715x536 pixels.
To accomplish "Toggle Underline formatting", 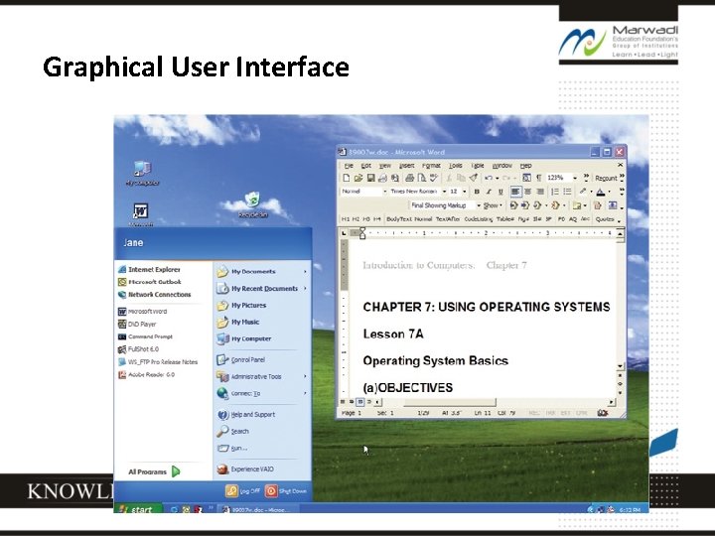I will (500, 192).
